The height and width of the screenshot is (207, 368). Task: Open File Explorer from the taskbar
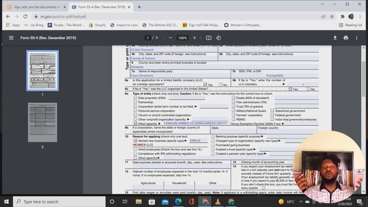pos(139,202)
